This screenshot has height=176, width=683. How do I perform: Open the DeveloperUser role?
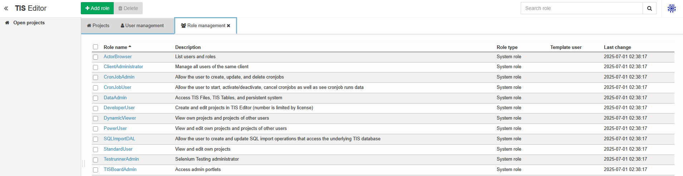119,108
